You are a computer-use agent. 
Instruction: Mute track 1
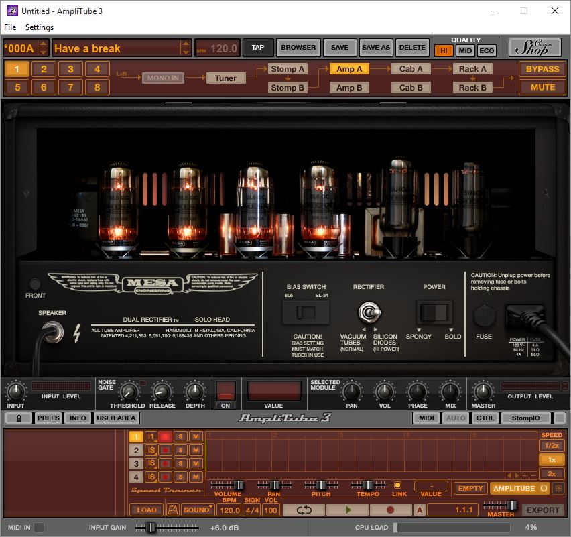pyautogui.click(x=196, y=436)
